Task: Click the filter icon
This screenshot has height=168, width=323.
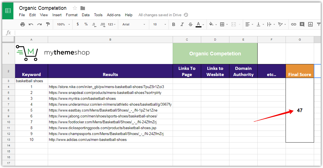Action: [x=319, y=24]
